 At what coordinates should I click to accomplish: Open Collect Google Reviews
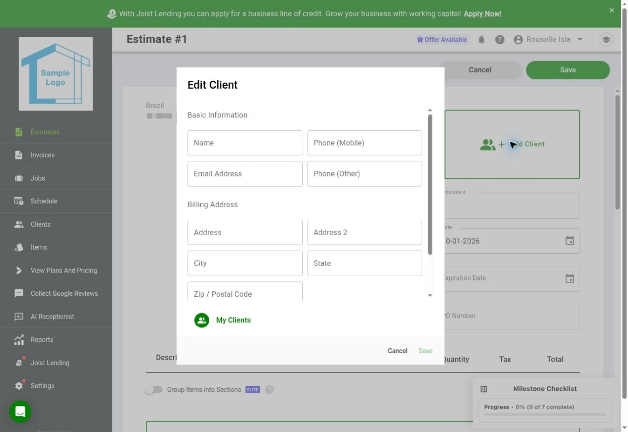pos(56,293)
